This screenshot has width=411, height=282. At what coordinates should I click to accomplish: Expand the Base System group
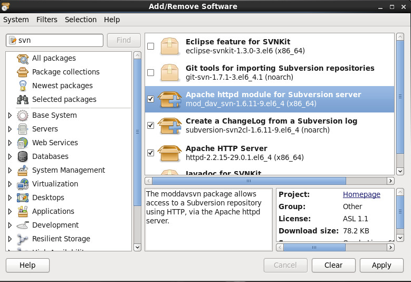[x=10, y=116]
